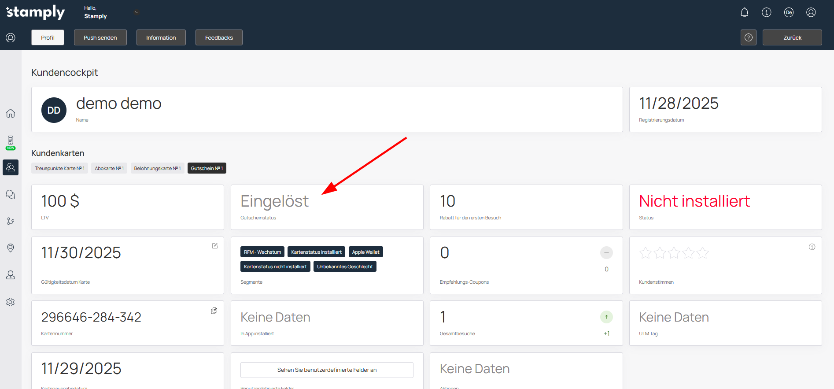
Task: Open the De language selector icon
Action: tap(789, 12)
